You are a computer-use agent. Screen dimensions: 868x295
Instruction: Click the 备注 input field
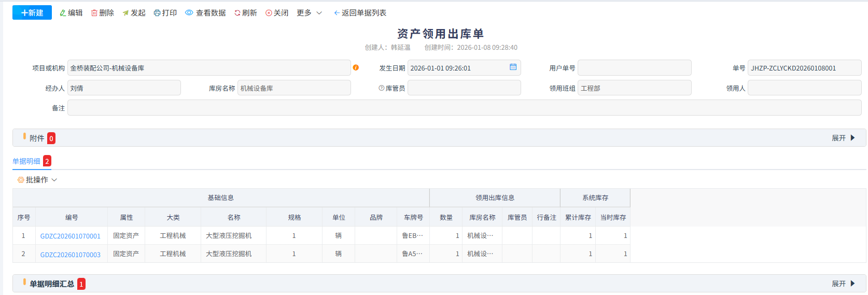464,108
